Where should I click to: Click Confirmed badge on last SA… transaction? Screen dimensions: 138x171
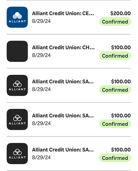tap(115, 158)
